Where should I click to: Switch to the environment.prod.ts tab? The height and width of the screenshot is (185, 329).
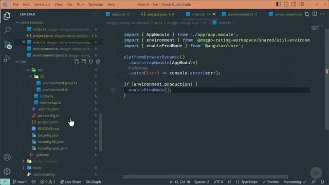[286, 14]
